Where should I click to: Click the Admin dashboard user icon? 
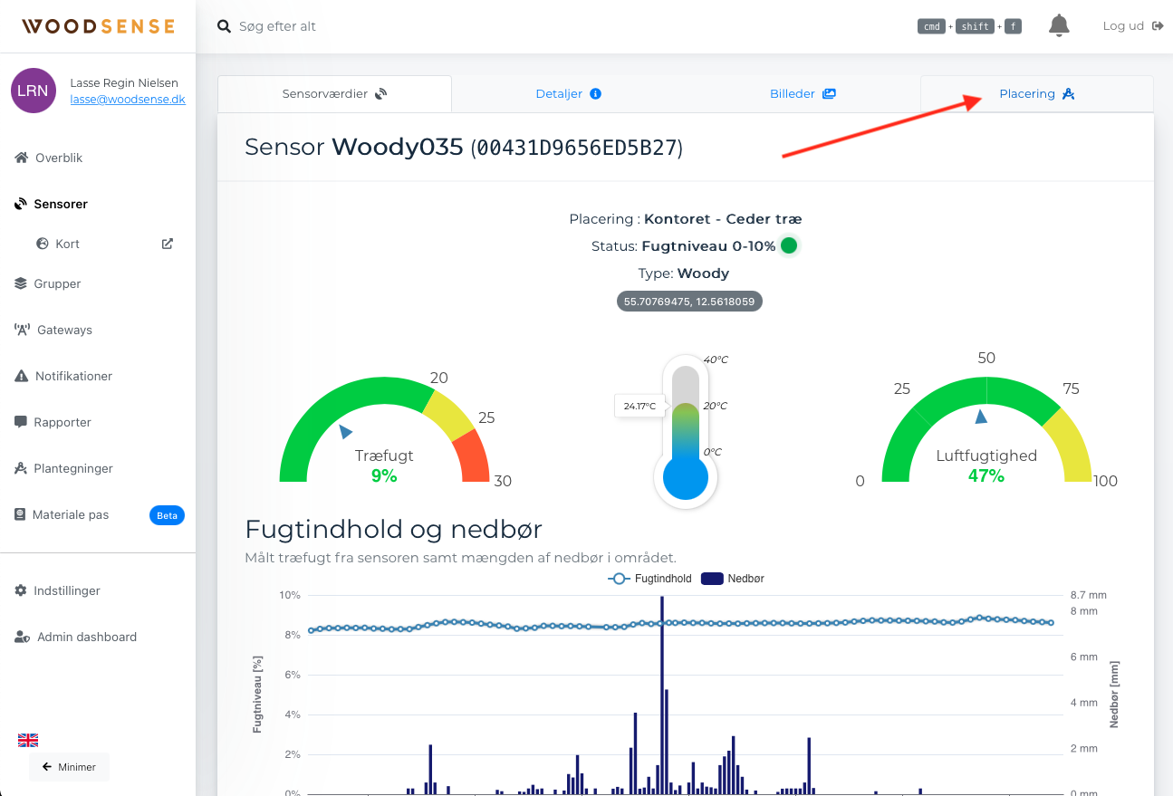click(x=23, y=637)
